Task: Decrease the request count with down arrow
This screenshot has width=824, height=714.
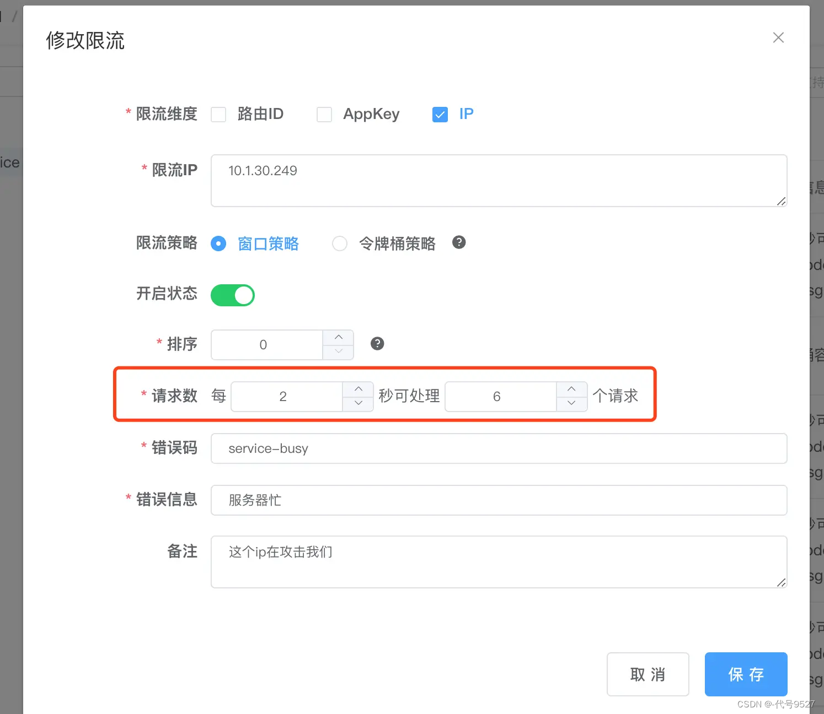Action: click(572, 404)
